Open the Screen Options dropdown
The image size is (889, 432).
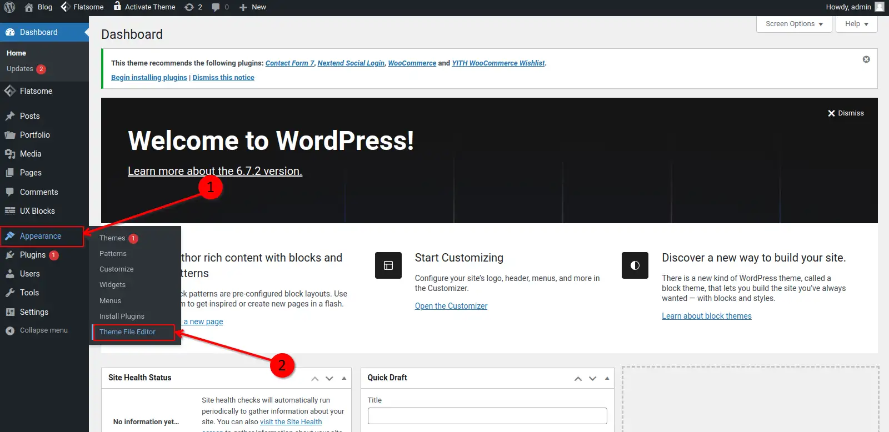pos(794,24)
